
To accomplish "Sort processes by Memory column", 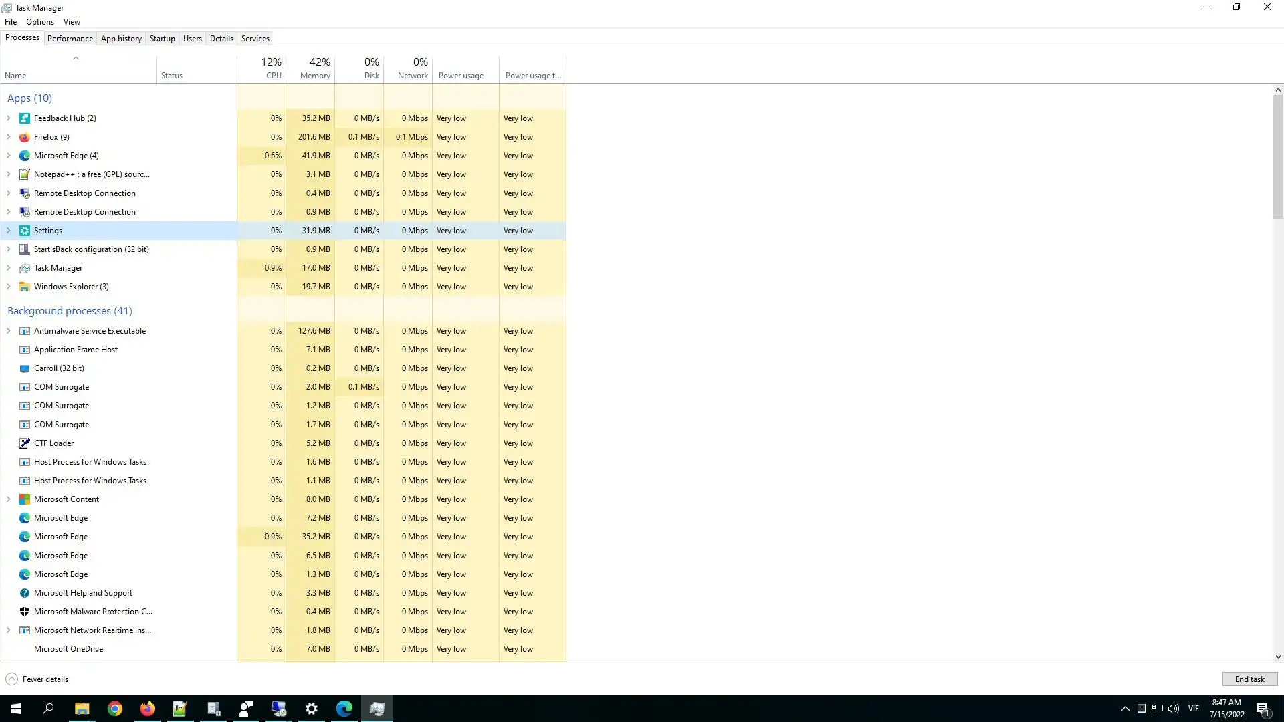I will click(x=315, y=68).
